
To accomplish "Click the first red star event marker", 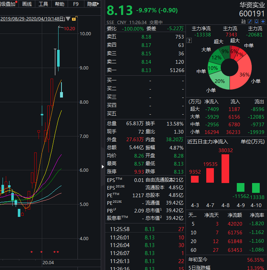I will click(32, 252).
